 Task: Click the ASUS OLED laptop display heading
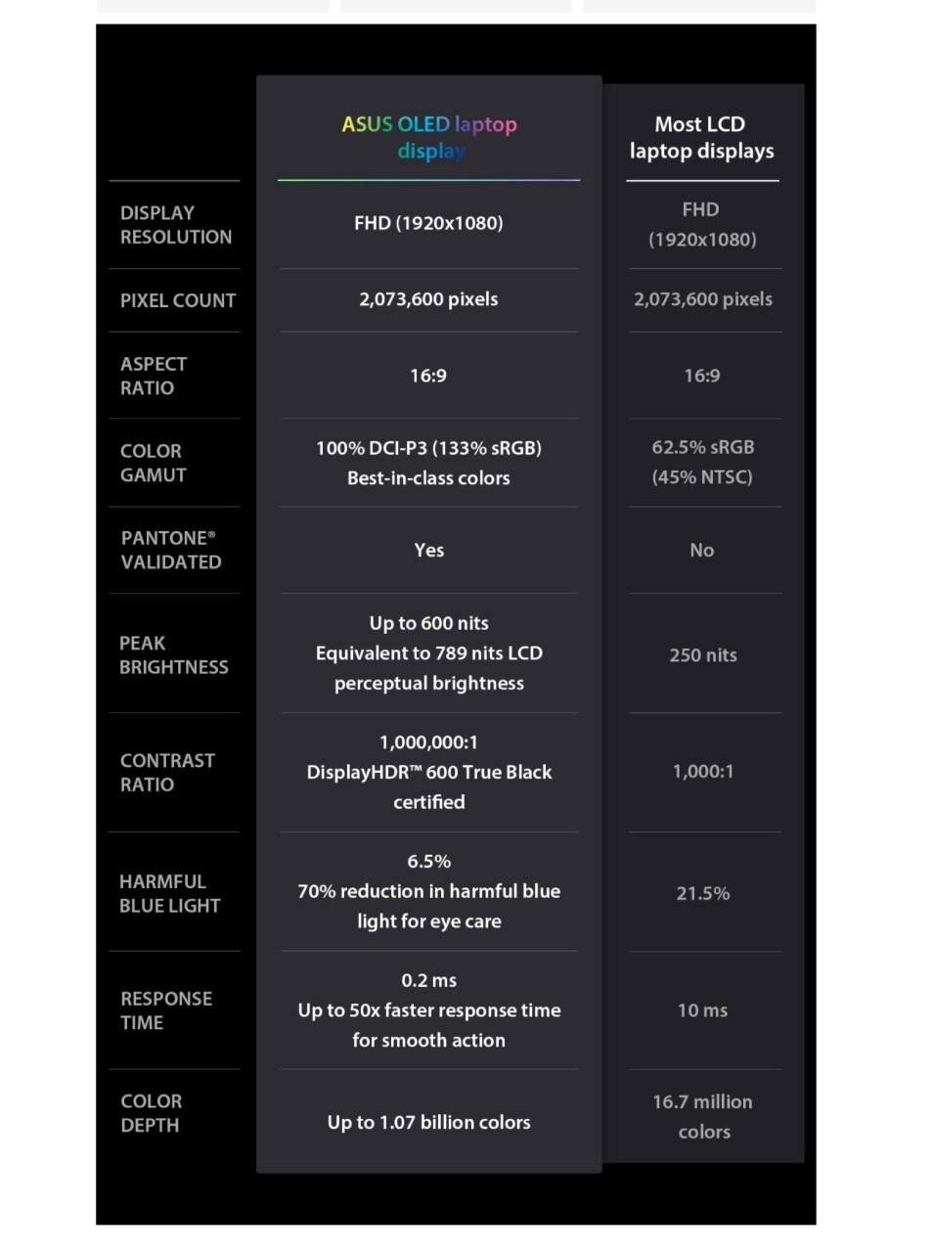point(429,138)
